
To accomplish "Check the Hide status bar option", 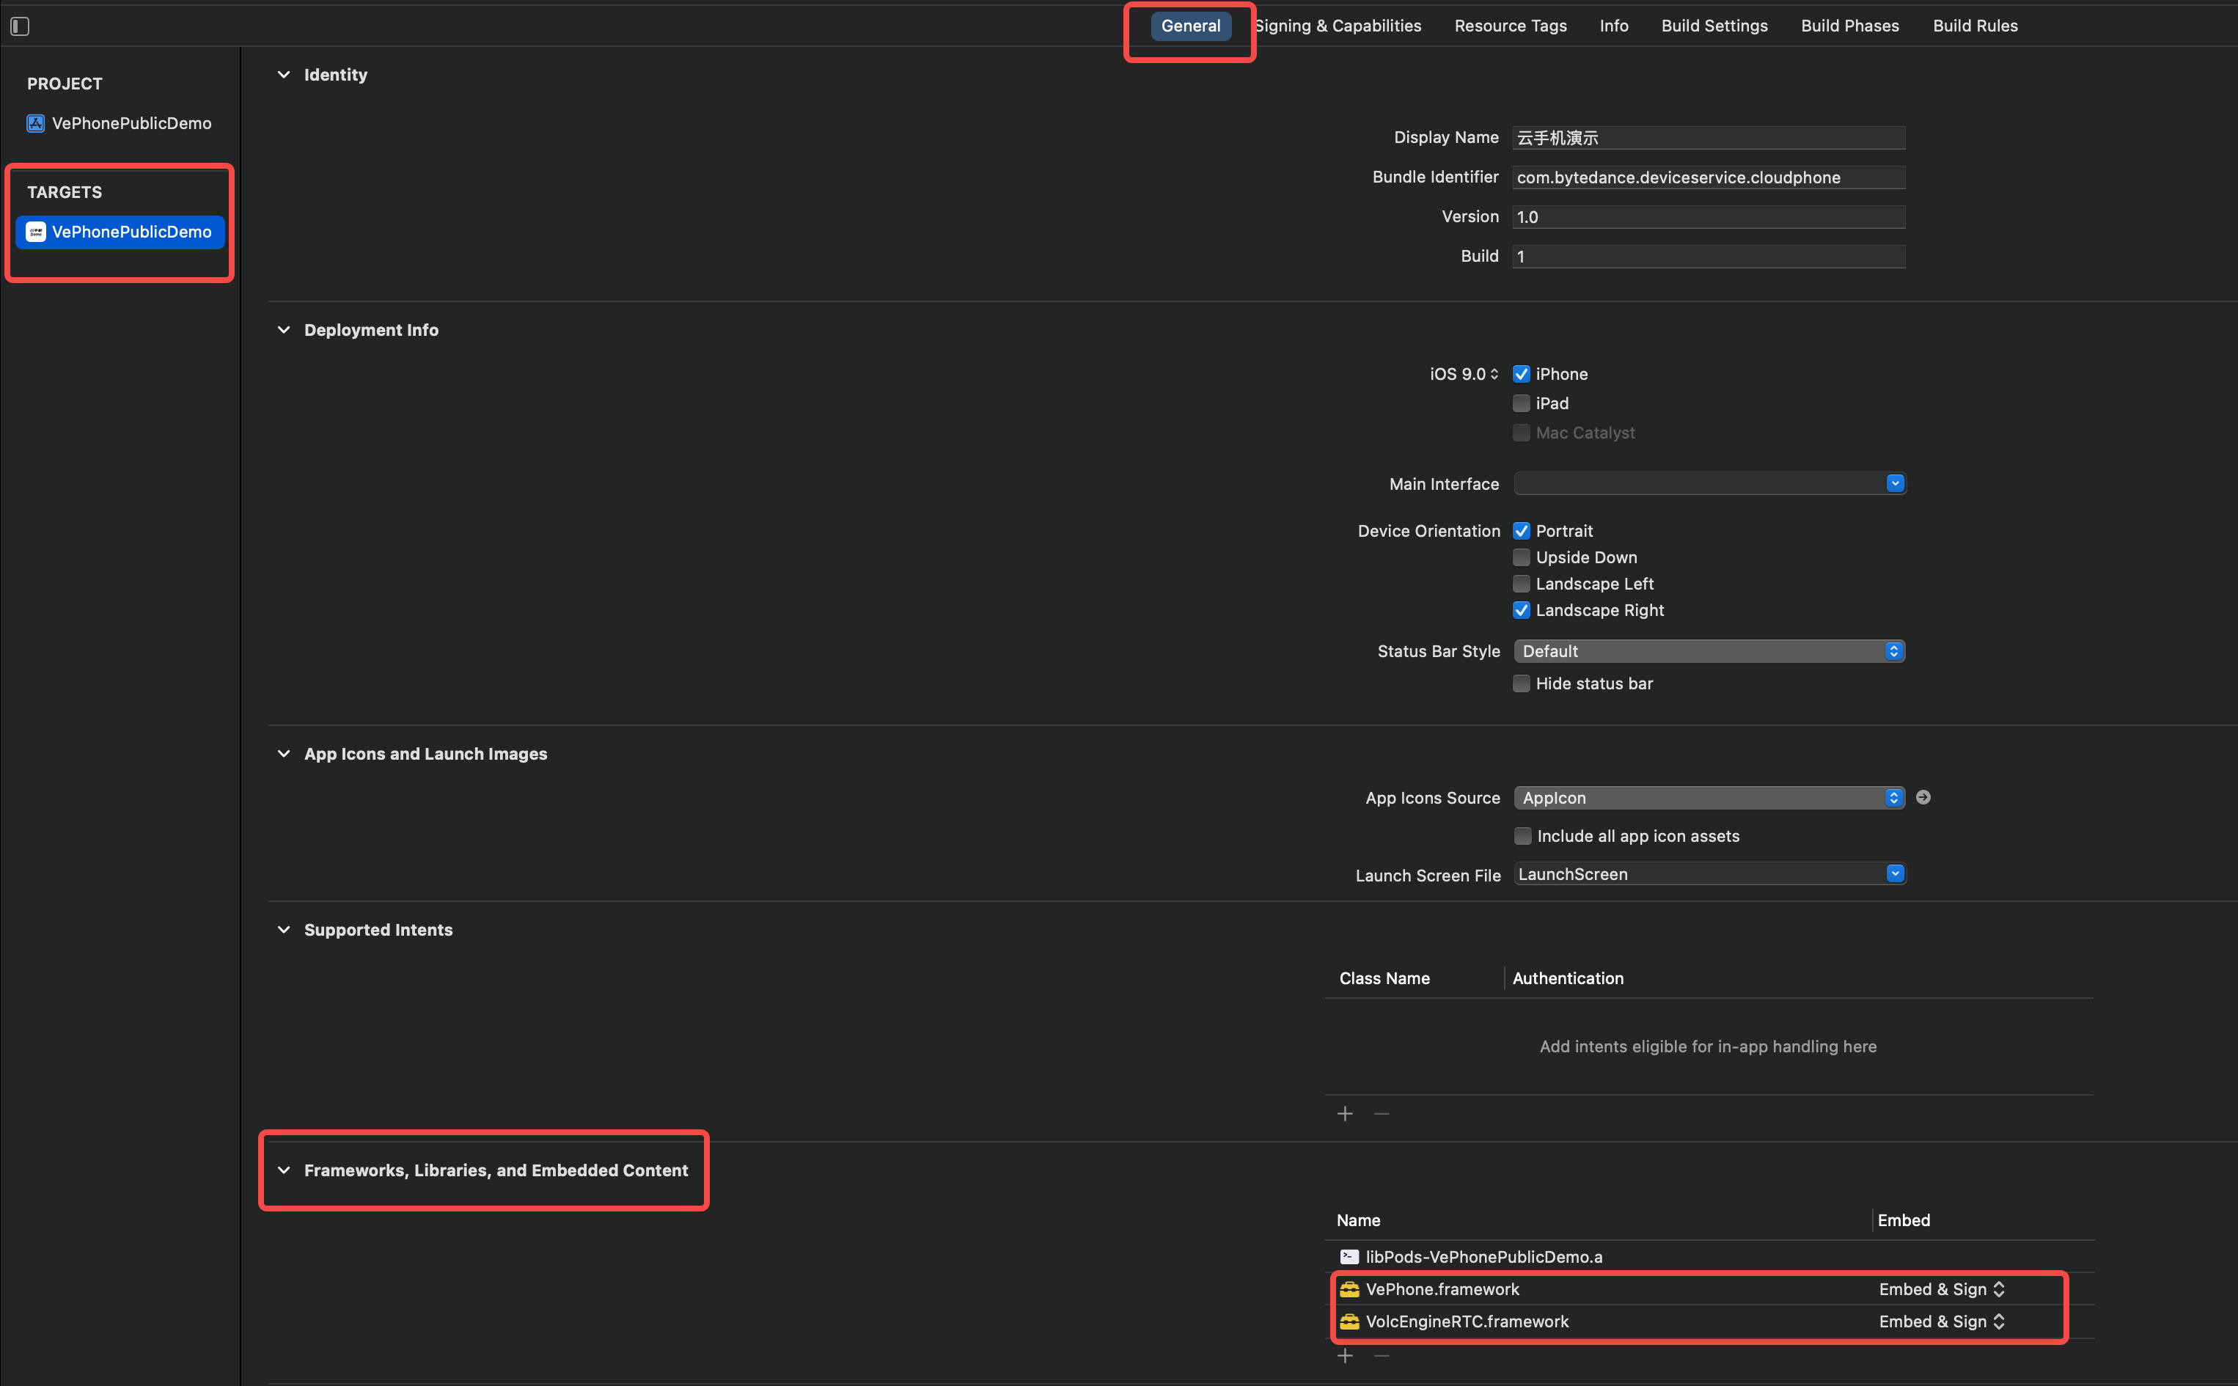I will 1522,683.
